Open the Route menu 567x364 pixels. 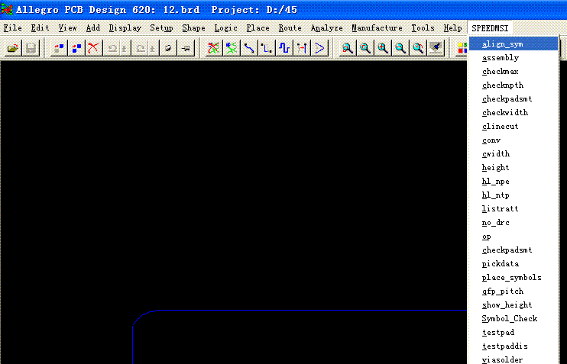(x=290, y=27)
